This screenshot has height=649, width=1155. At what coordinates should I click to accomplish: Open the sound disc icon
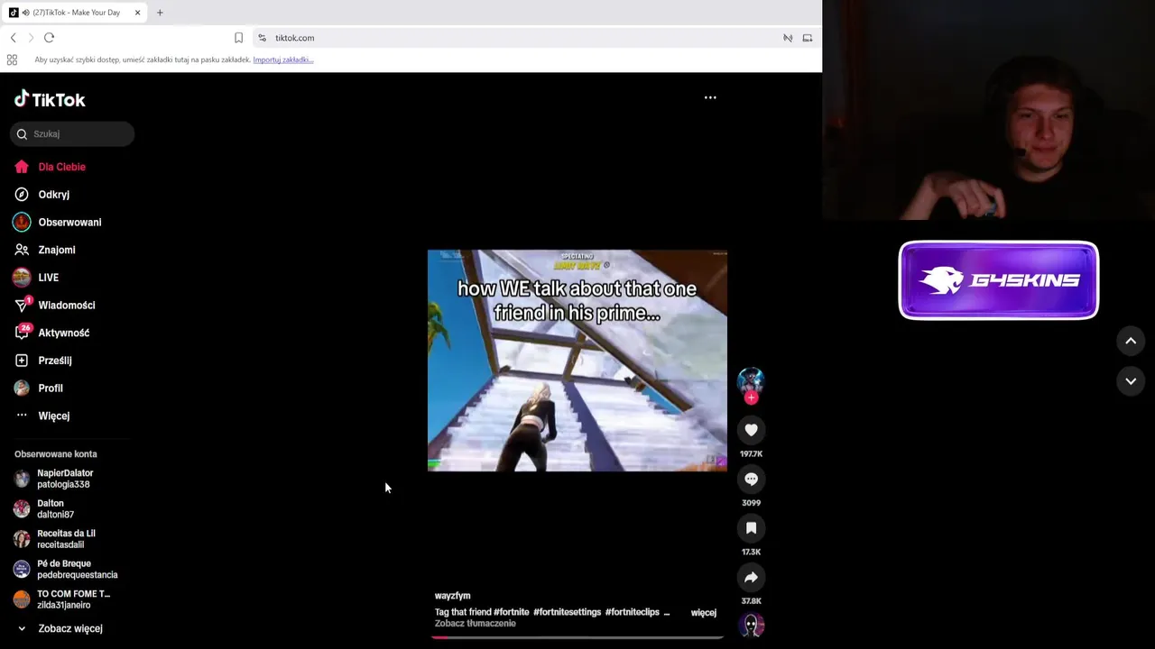751,626
